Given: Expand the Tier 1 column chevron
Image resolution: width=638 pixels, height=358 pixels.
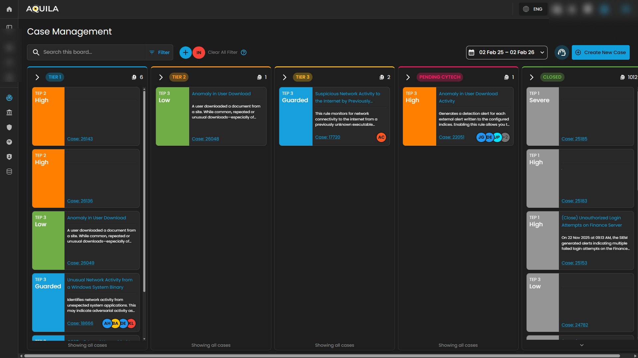Looking at the screenshot, I should 37,77.
